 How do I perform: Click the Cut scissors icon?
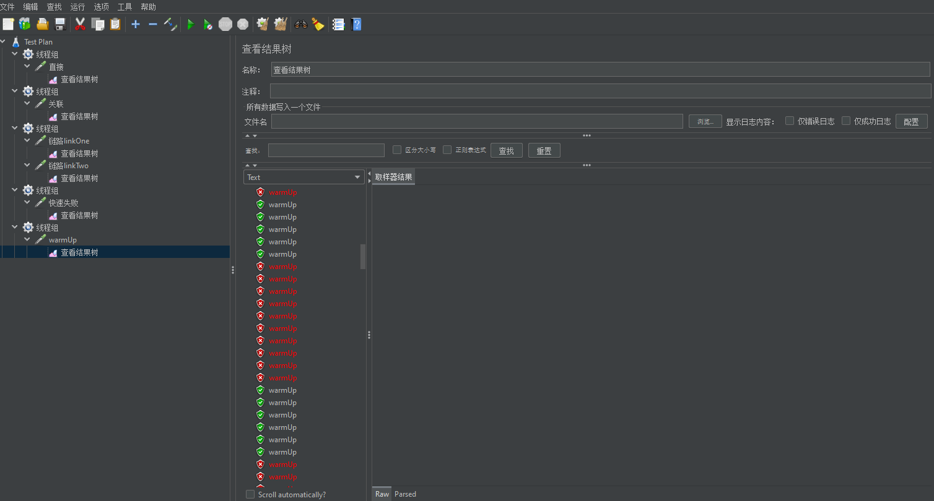[80, 24]
